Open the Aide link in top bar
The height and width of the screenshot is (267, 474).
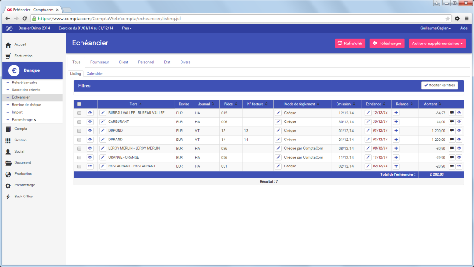point(463,28)
